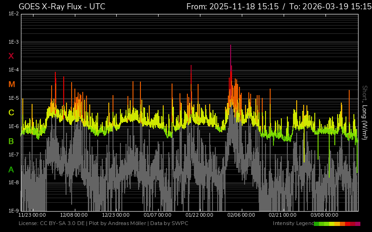This screenshot has height=232, width=372.
Task: Click the green end of intensity legend bar
Action: pos(317,224)
